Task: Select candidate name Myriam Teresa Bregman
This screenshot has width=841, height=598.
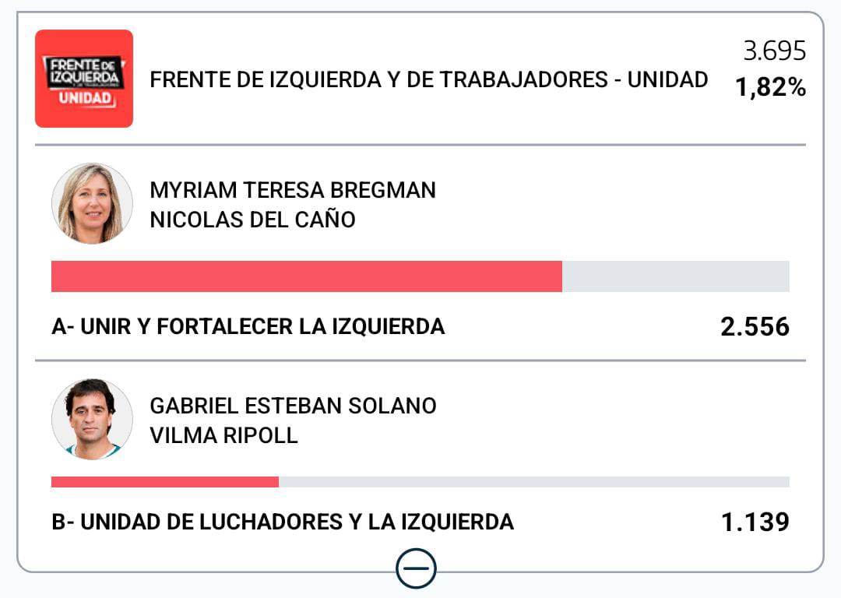Action: [x=293, y=190]
